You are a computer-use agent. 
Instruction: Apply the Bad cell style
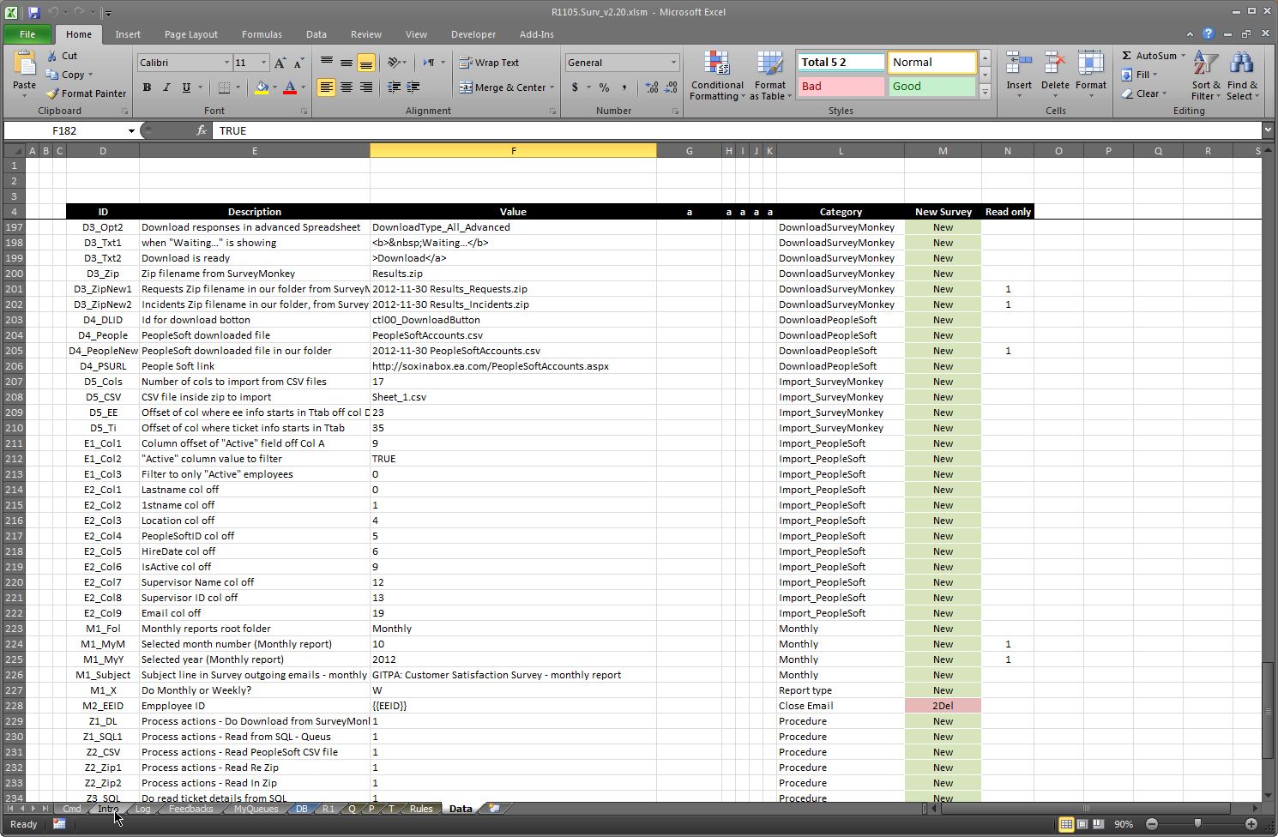pyautogui.click(x=841, y=87)
